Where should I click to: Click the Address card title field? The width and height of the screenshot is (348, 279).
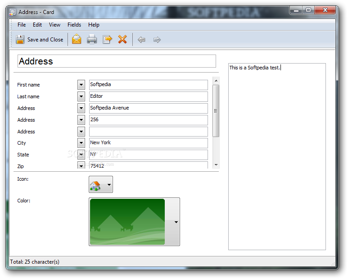point(117,61)
